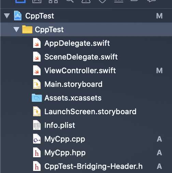Click the C++ file icon of MyCpp.cpp
The image size is (172, 173).
click(x=37, y=139)
